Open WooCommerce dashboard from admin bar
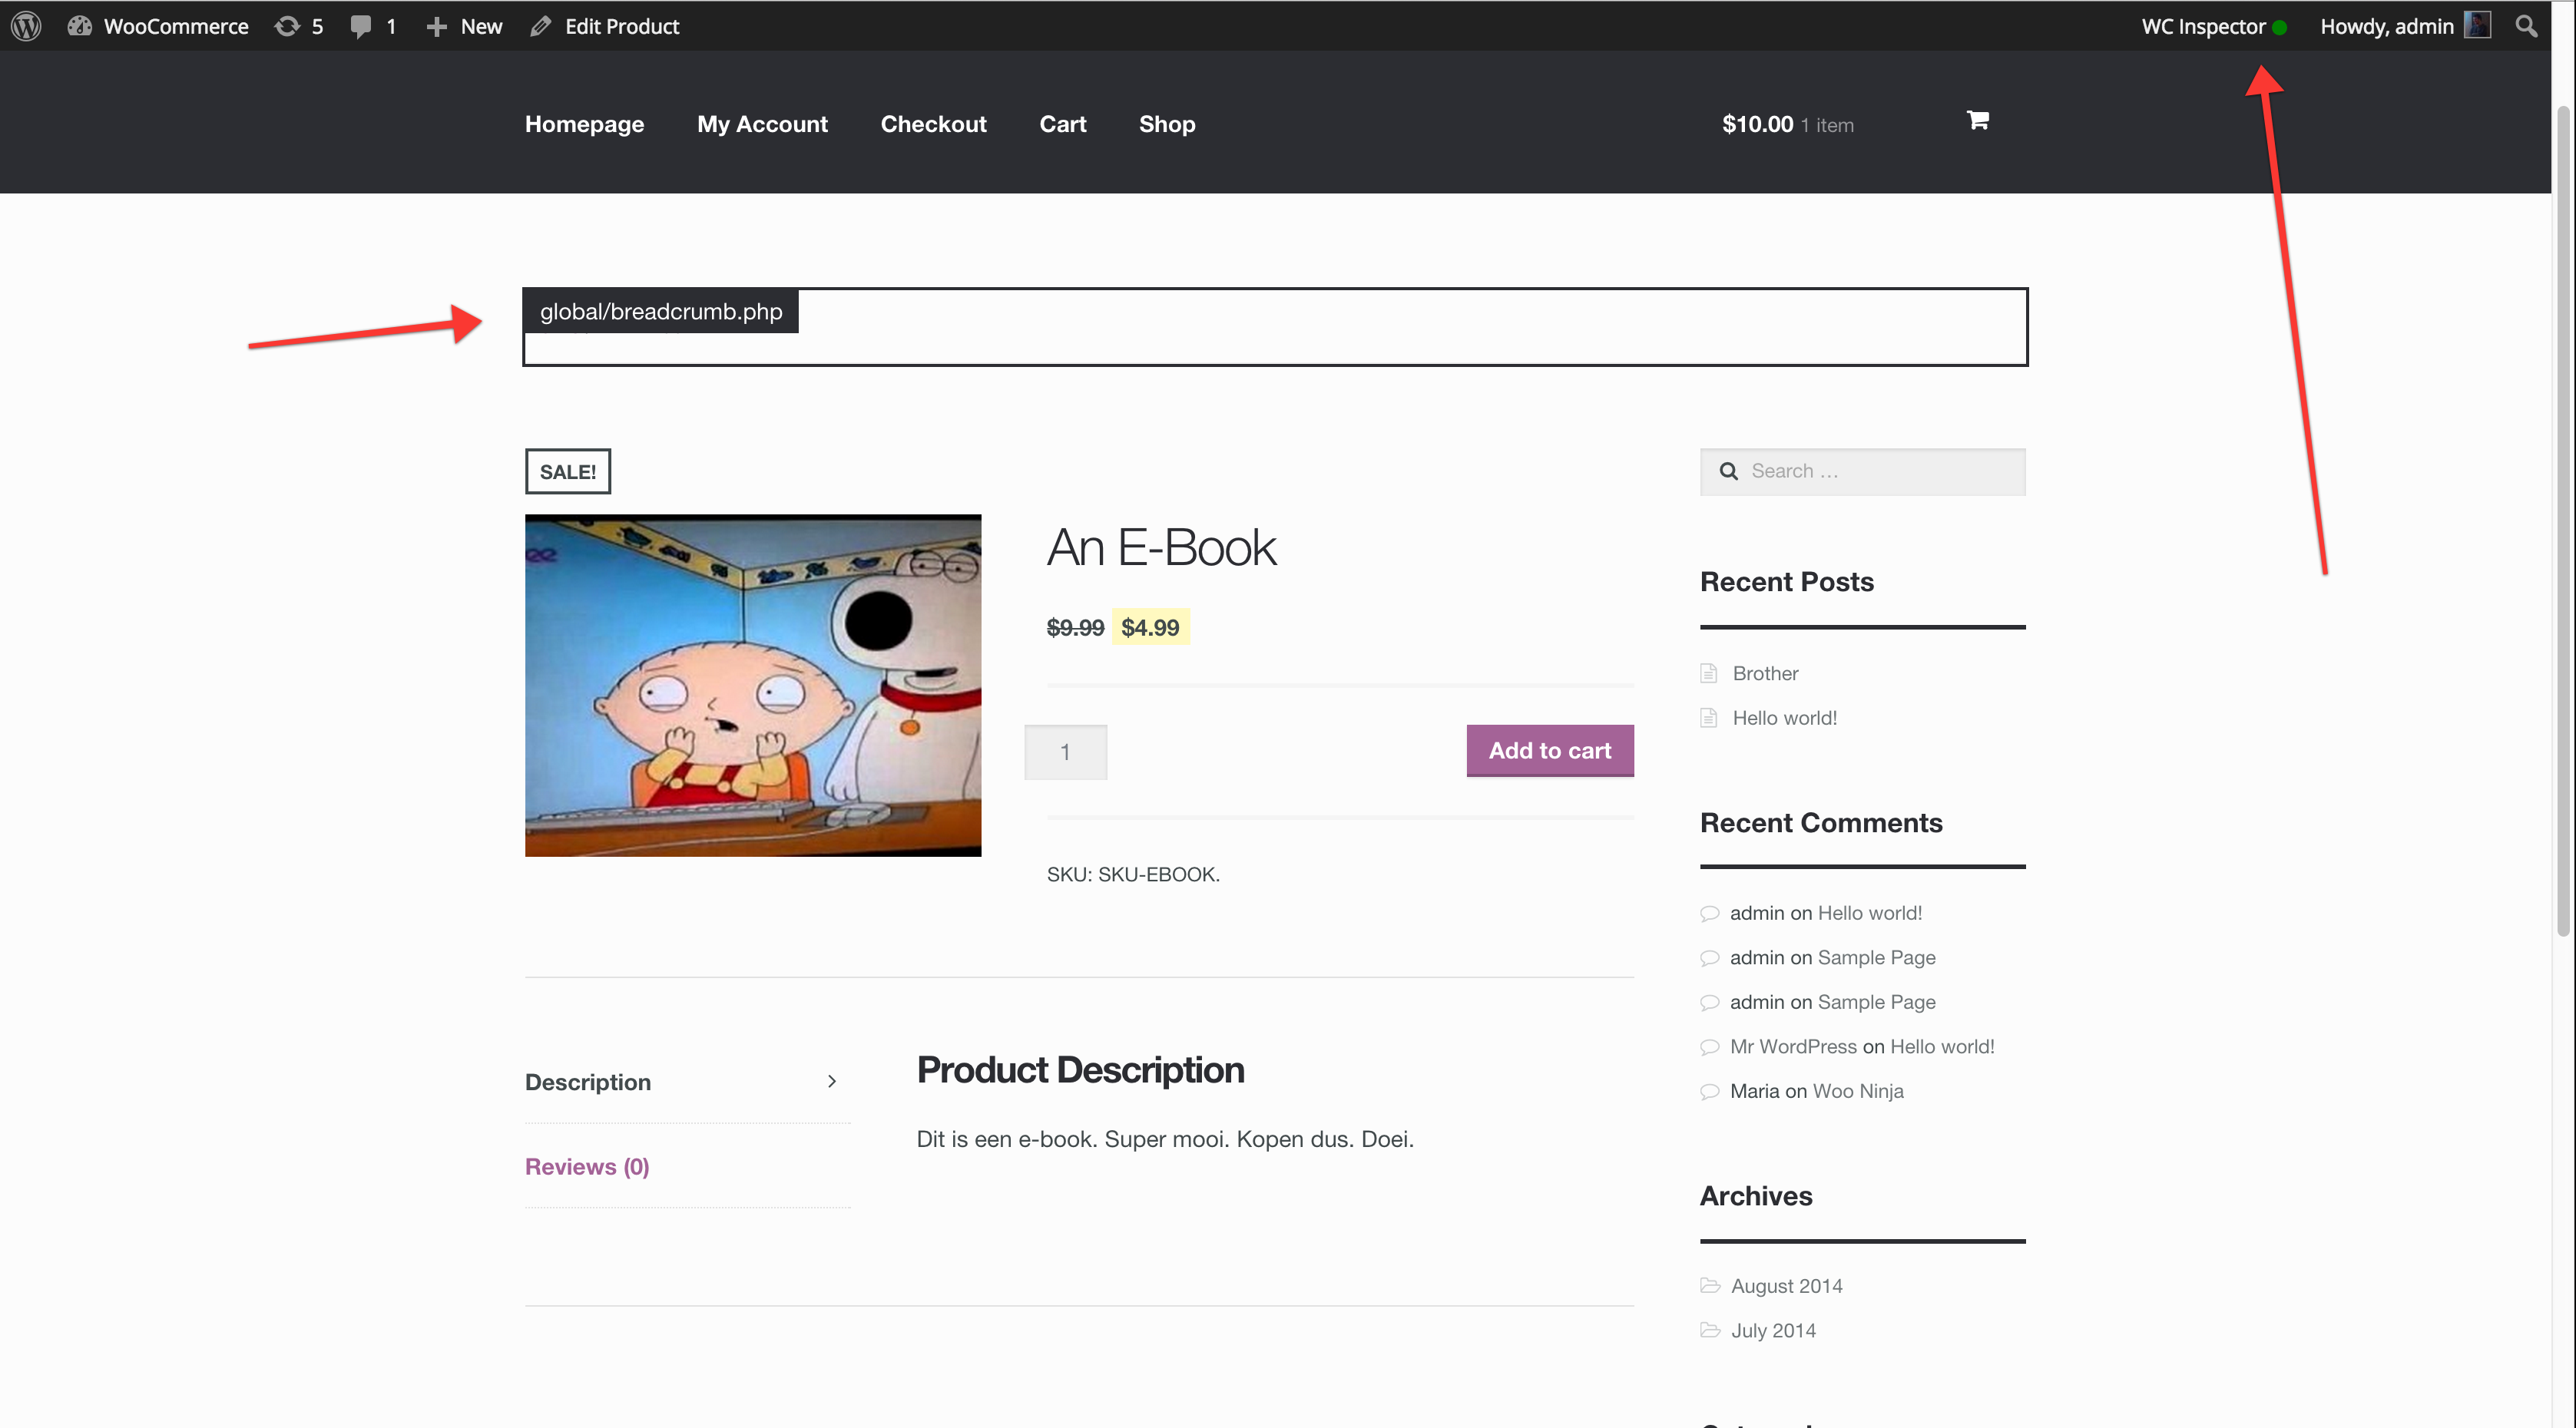Image resolution: width=2576 pixels, height=1428 pixels. (x=158, y=26)
